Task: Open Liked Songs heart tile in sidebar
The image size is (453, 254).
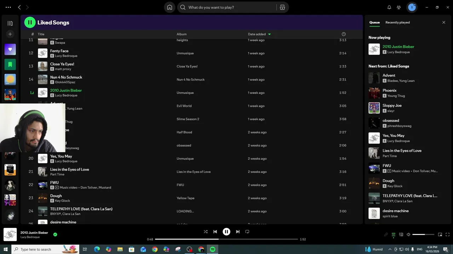Action: pos(10,49)
